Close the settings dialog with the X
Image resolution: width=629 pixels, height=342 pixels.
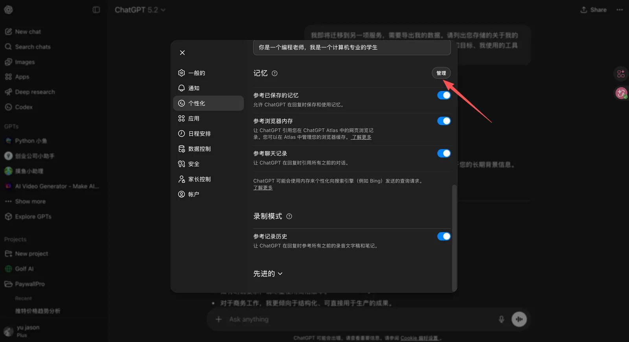pyautogui.click(x=182, y=53)
